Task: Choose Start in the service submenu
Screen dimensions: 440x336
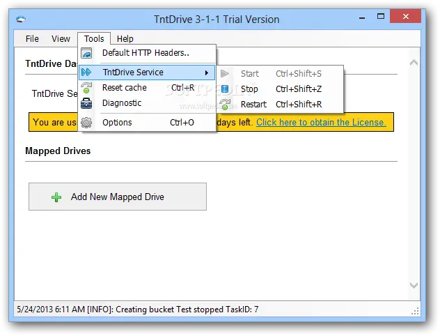Action: pyautogui.click(x=280, y=74)
